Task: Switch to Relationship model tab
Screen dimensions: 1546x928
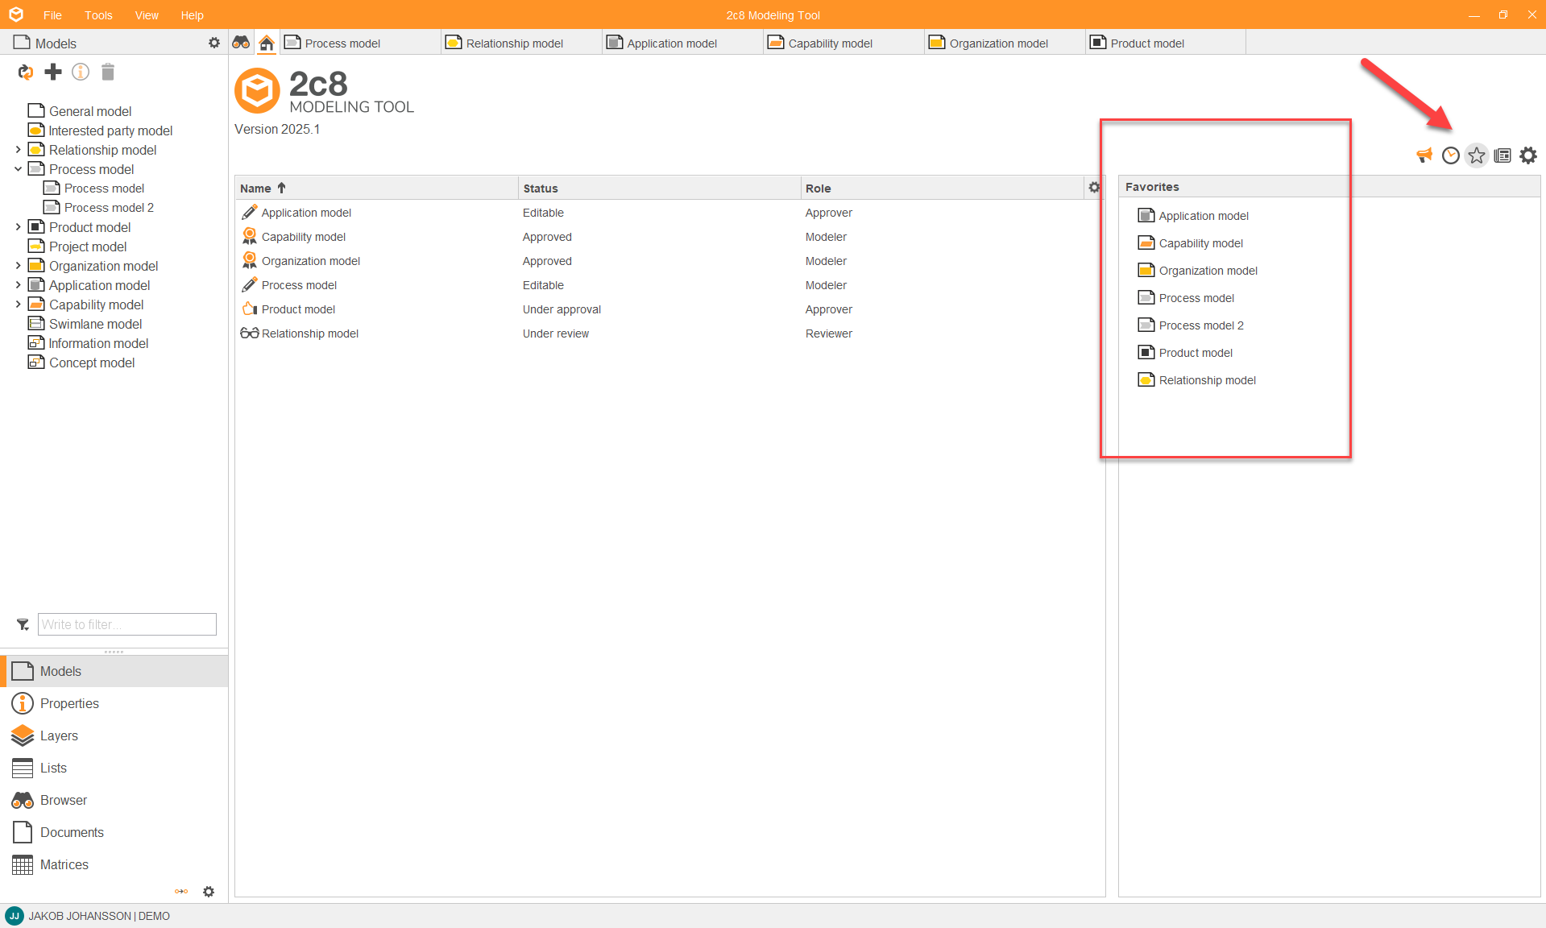Action: pos(521,43)
